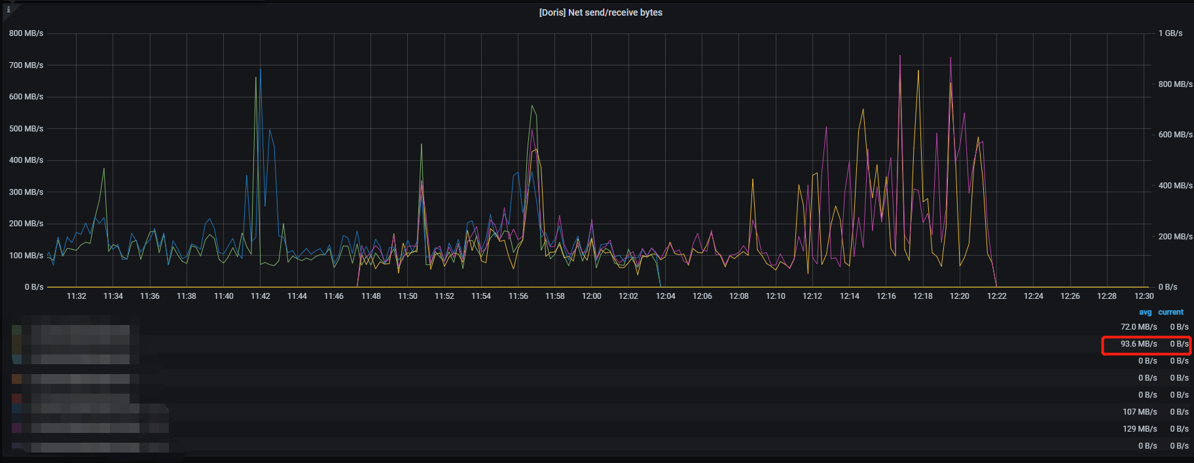Click the 12:04 label on the time axis
Viewport: 1194px width, 463px height.
(x=666, y=296)
